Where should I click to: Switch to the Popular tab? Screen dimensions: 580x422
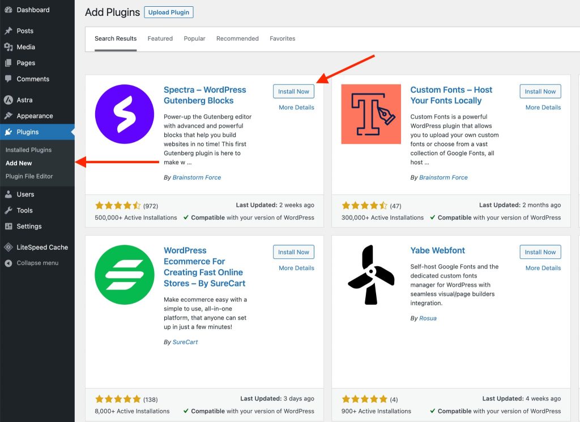click(x=194, y=39)
